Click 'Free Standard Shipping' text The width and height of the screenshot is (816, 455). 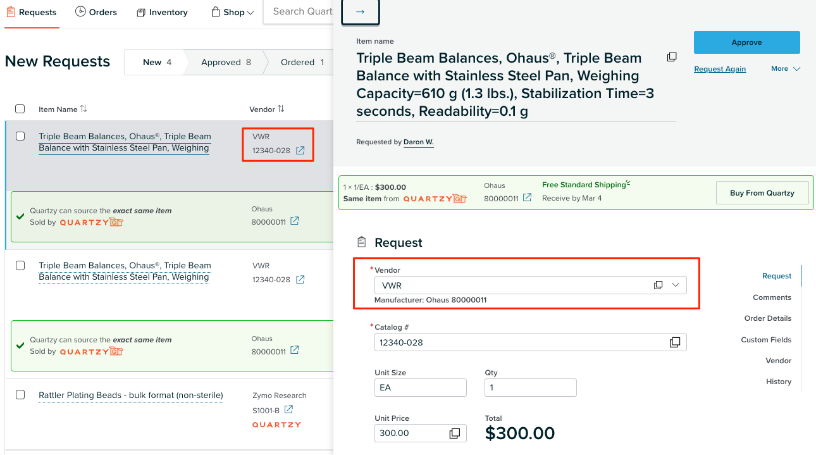click(584, 185)
